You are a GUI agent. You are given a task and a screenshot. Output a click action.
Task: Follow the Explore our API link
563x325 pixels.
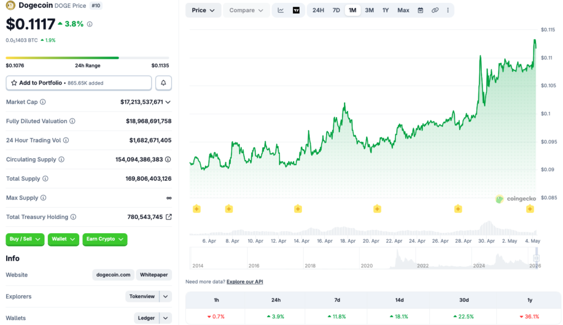[x=245, y=282]
